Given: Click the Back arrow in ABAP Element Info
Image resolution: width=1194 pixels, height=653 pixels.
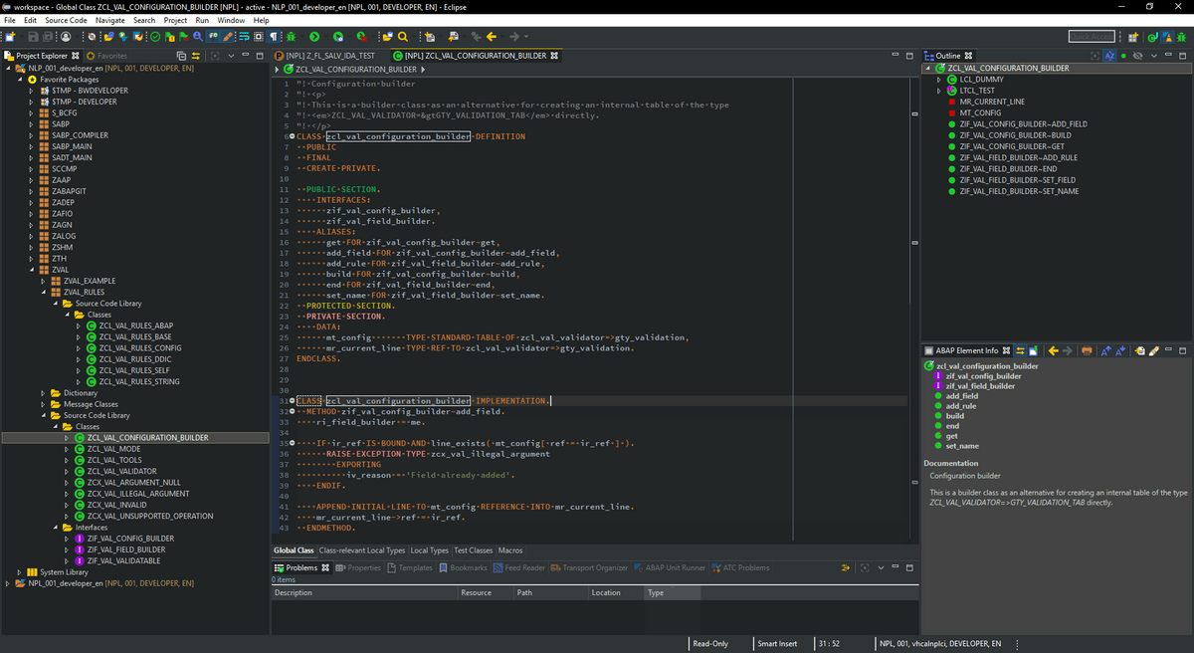Looking at the screenshot, I should click(1054, 350).
